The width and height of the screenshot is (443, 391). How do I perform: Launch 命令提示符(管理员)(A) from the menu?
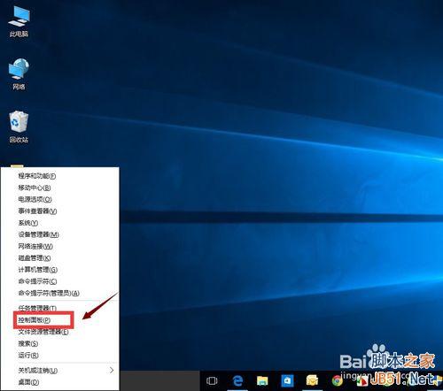pos(60,293)
